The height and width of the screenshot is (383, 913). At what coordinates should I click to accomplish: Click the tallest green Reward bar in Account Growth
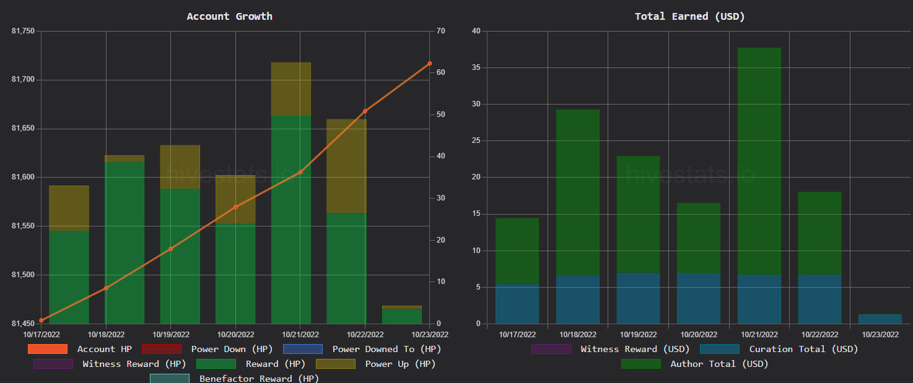[x=291, y=220]
